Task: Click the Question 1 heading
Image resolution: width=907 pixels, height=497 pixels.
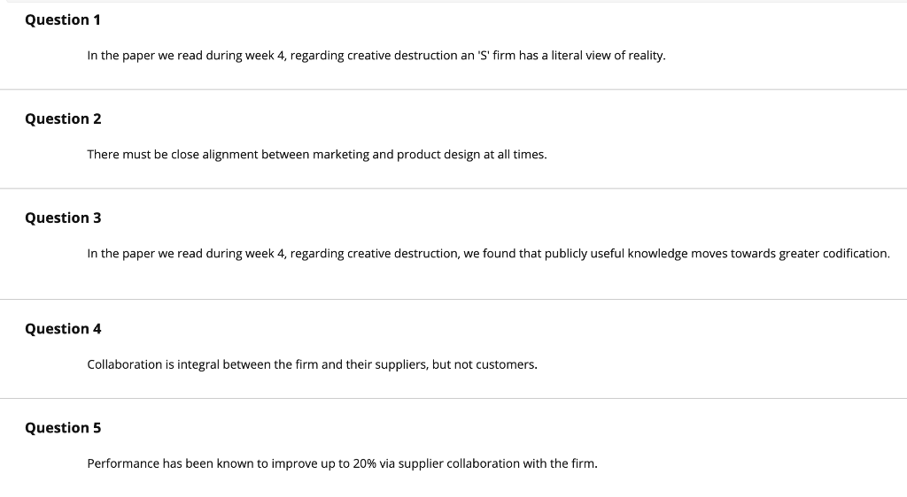Action: tap(63, 20)
